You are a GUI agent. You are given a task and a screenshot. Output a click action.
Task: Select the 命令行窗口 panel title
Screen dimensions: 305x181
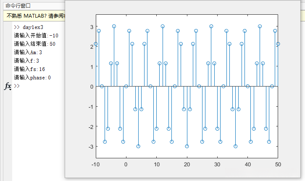coord(18,5)
